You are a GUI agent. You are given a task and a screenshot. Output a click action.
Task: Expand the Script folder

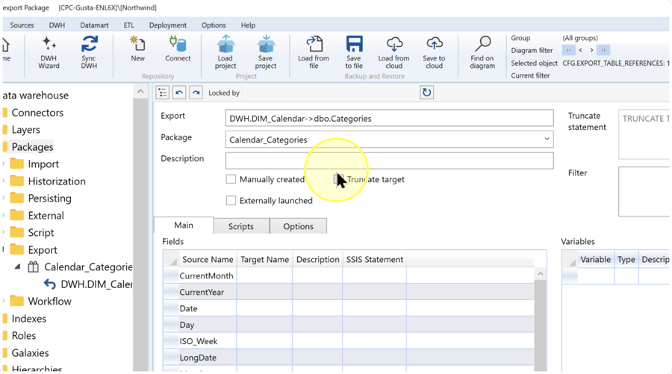point(4,232)
